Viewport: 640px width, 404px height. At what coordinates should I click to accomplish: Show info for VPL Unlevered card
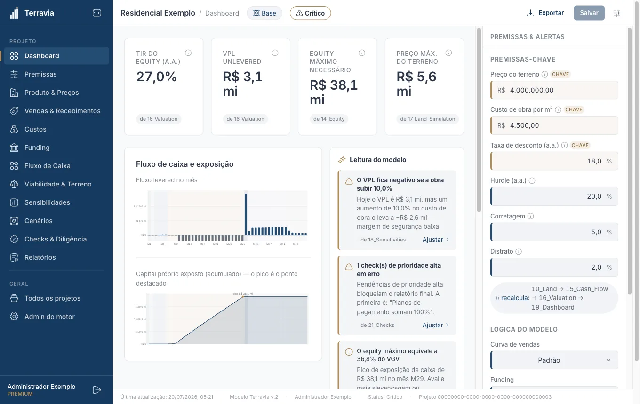point(275,53)
